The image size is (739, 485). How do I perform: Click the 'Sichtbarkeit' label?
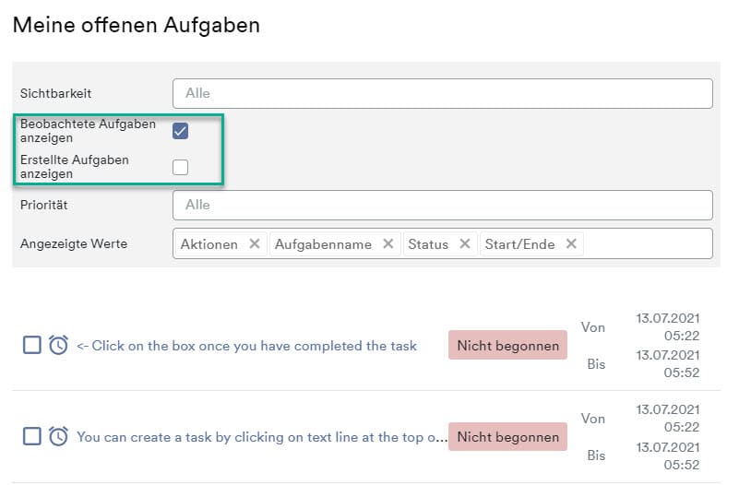55,93
